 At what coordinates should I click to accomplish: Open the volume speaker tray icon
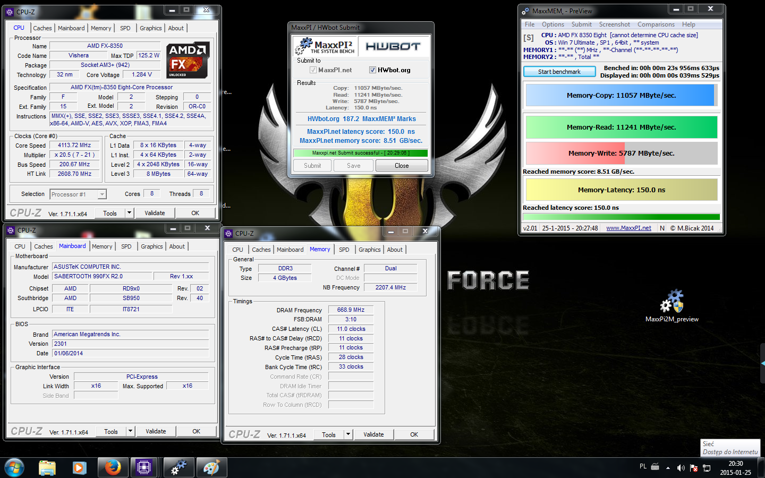(681, 467)
